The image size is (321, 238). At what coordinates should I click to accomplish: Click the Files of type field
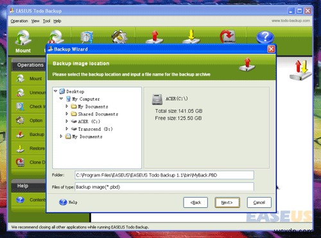point(164,187)
